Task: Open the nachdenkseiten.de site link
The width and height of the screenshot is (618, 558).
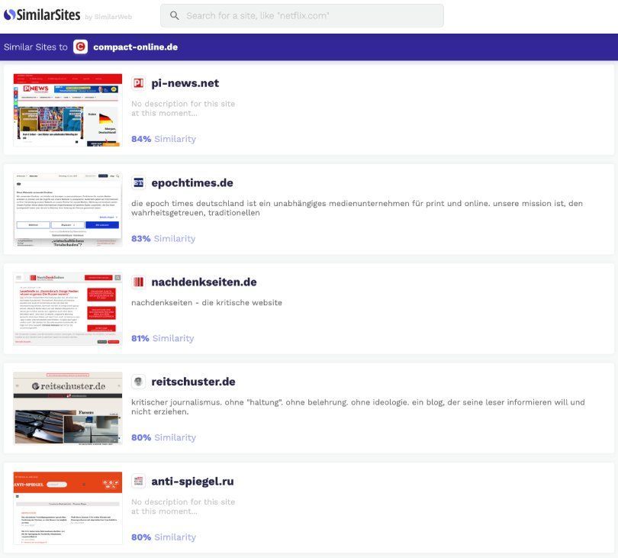Action: (x=204, y=282)
